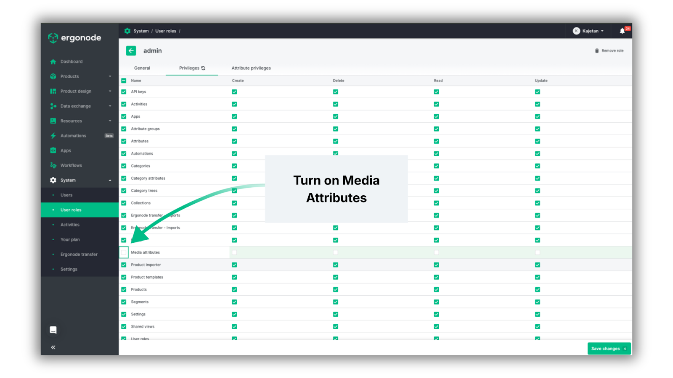Click the Remove role button text
The height and width of the screenshot is (378, 673).
[612, 51]
